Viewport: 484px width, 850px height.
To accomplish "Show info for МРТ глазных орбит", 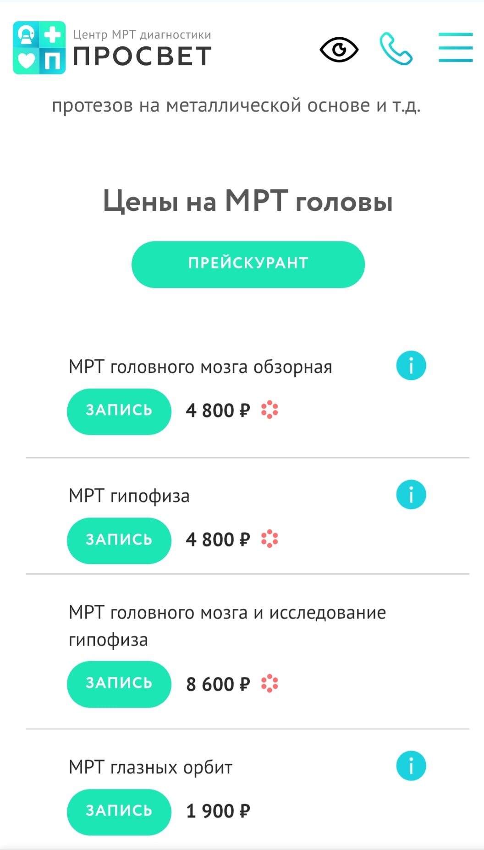I will click(x=411, y=766).
